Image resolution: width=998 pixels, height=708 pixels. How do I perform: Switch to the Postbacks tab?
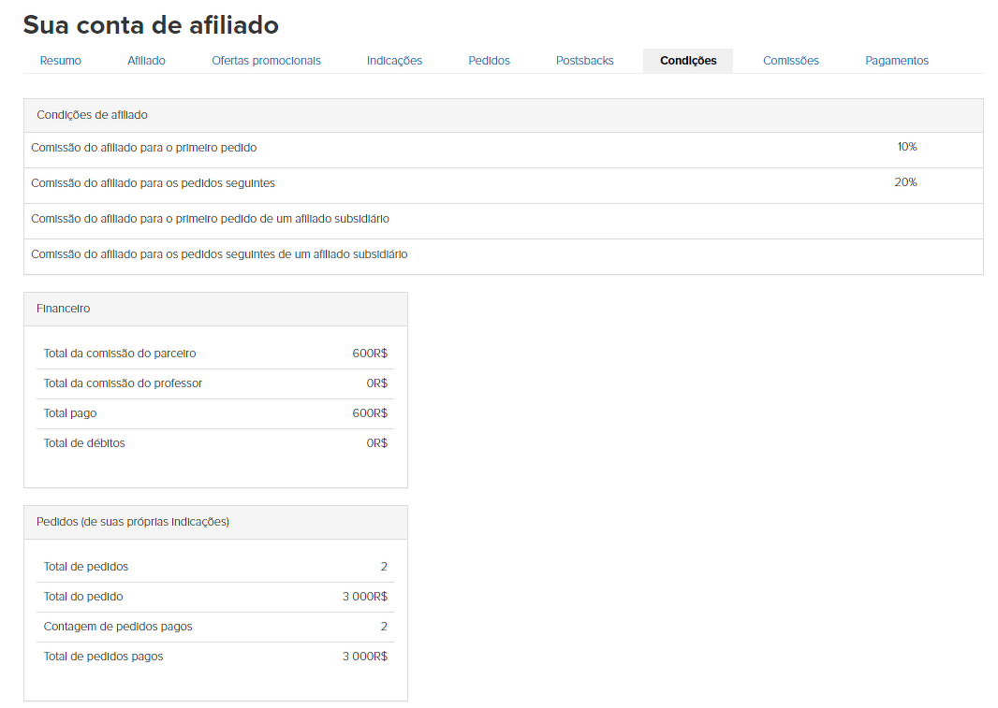click(584, 61)
